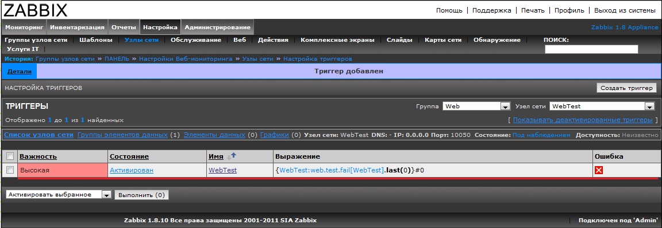This screenshot has height=228, width=662.
Task: Sort the table by Важность column
Action: coord(38,156)
